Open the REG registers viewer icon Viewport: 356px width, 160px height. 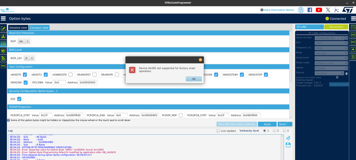(x=3, y=66)
